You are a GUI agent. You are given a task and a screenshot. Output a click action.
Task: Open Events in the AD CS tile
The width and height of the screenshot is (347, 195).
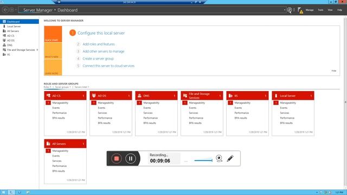pos(56,108)
